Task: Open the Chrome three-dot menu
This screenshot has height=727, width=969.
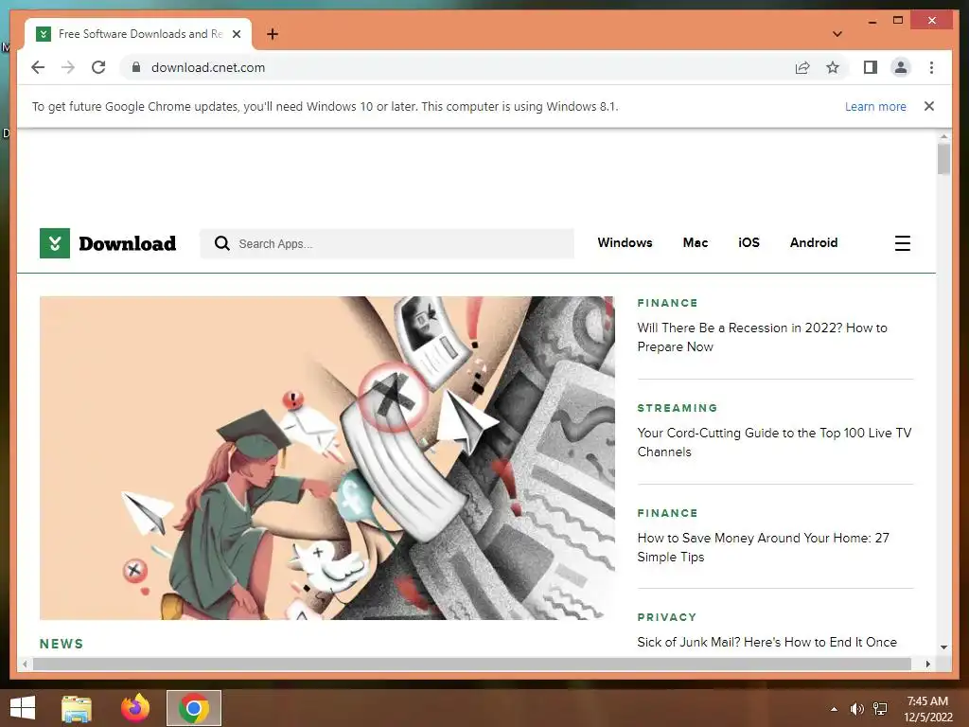Action: [x=931, y=67]
